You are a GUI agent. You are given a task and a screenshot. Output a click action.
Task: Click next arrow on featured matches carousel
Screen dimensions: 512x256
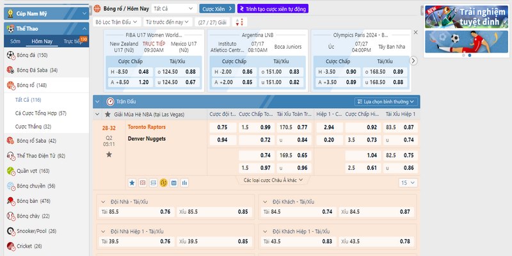(x=413, y=60)
